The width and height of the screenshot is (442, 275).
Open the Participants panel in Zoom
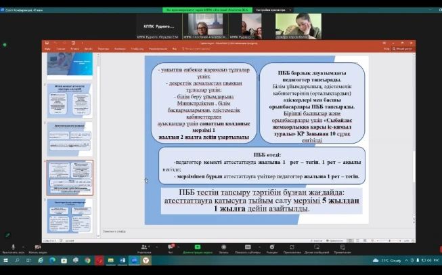pos(143,248)
